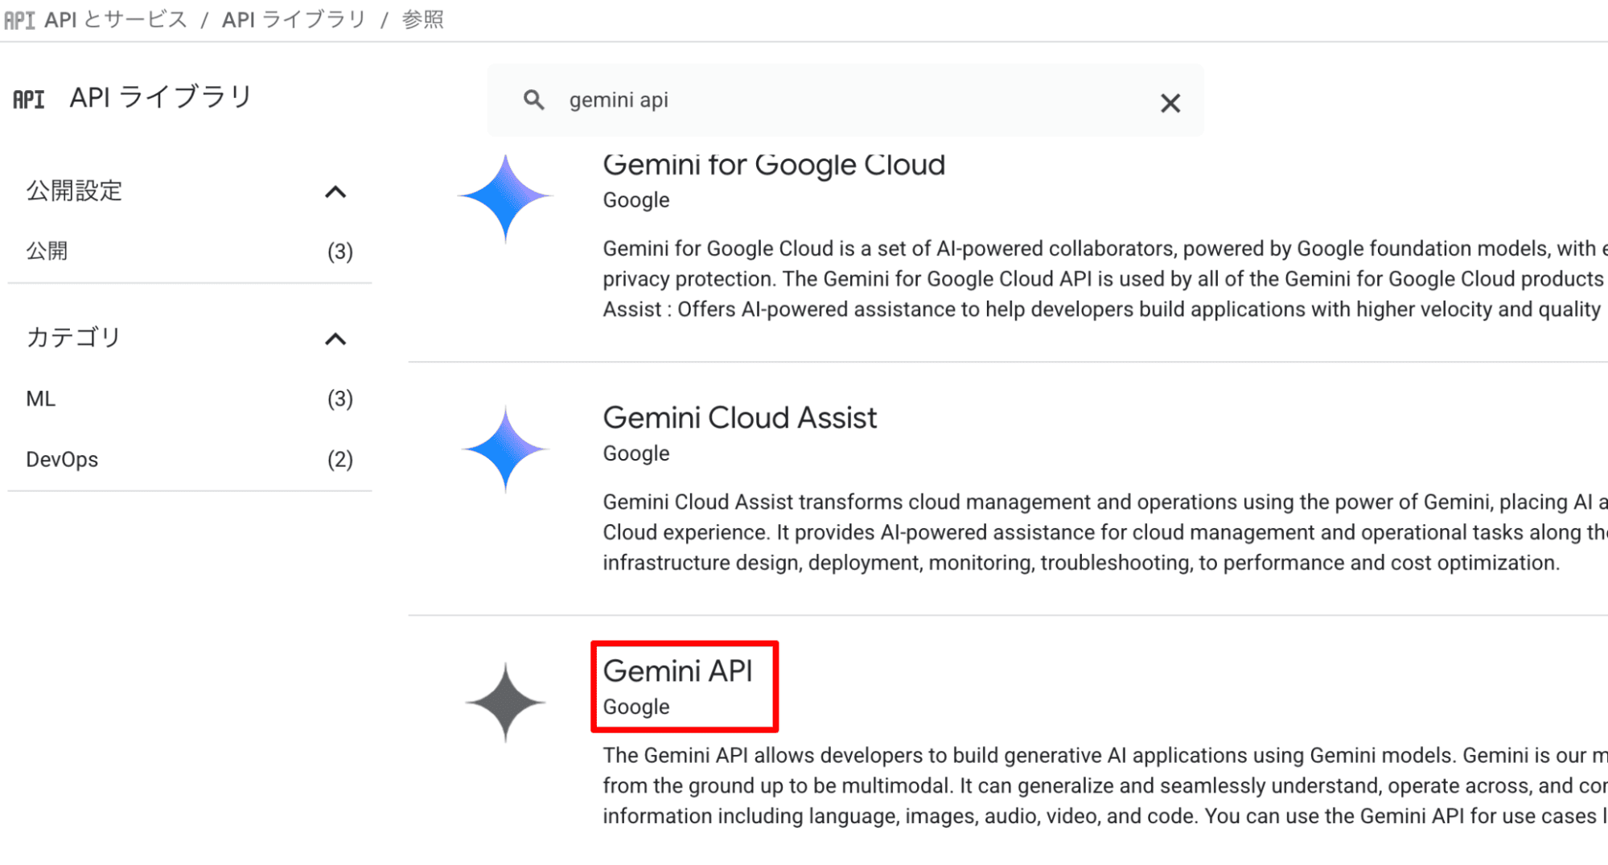The width and height of the screenshot is (1608, 865).
Task: Open the API とサービス breadcrumb link
Action: coord(115,19)
